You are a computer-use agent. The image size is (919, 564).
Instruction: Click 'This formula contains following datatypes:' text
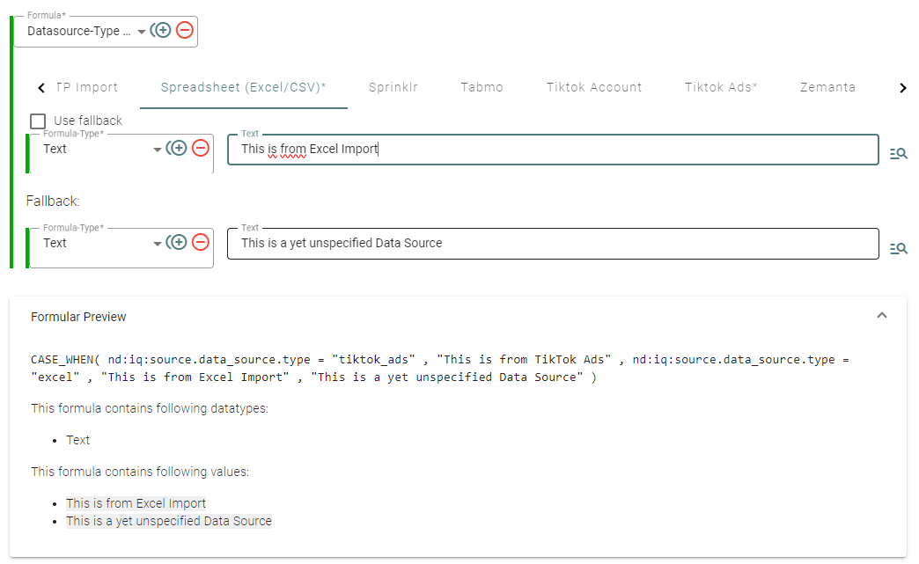point(150,408)
